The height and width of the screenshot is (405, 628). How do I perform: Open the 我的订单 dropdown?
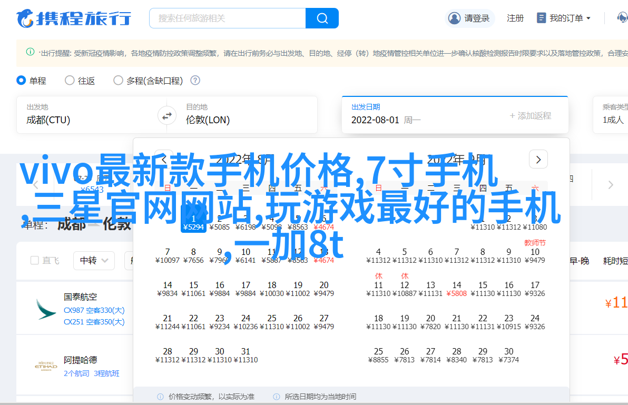point(564,18)
